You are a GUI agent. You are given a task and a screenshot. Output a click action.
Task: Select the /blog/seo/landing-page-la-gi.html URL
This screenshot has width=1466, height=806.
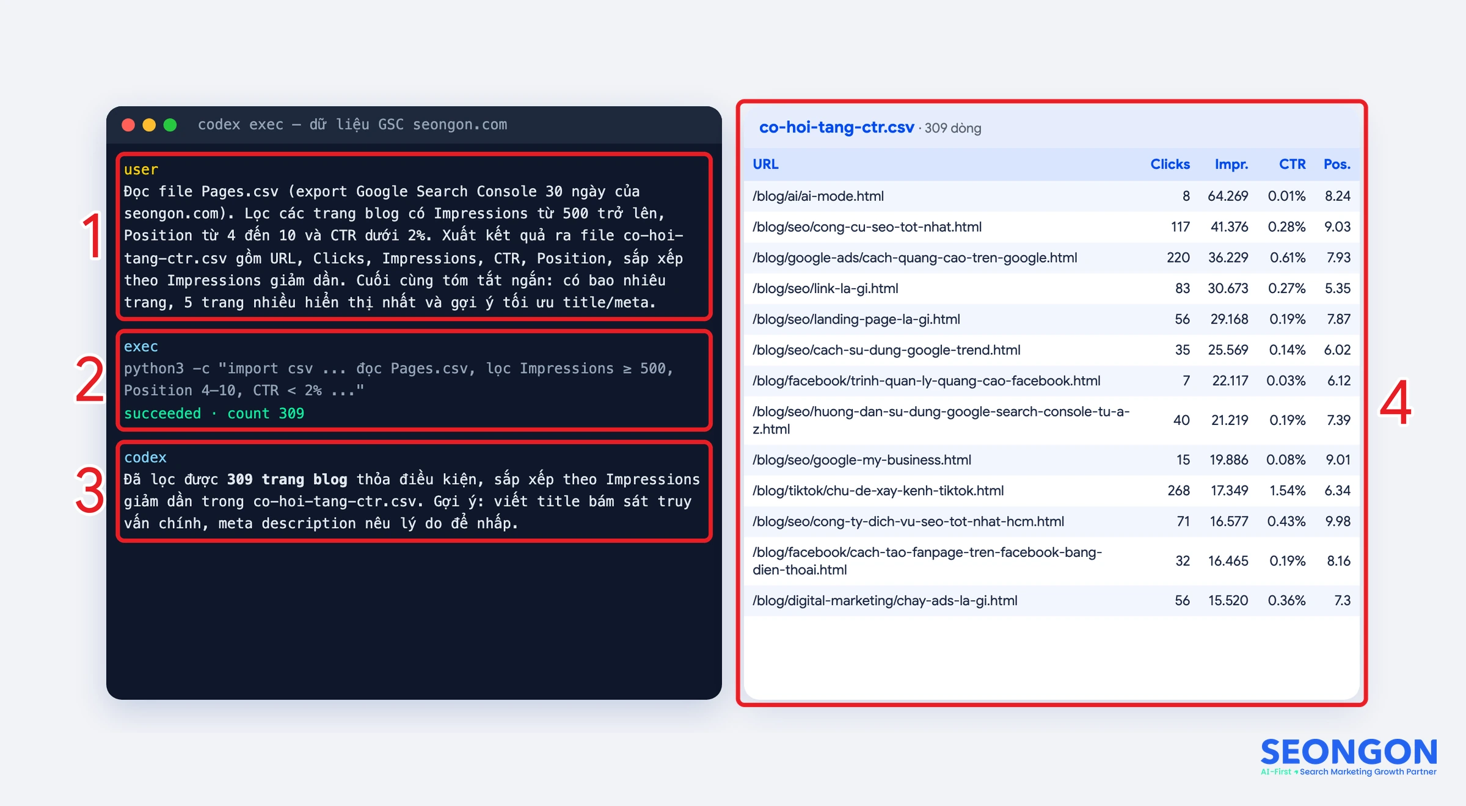pyautogui.click(x=856, y=319)
